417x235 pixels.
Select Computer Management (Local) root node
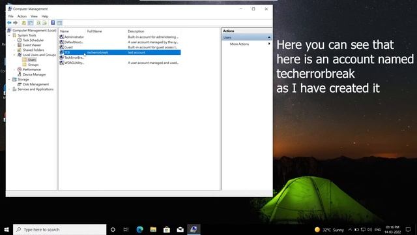[x=35, y=31]
